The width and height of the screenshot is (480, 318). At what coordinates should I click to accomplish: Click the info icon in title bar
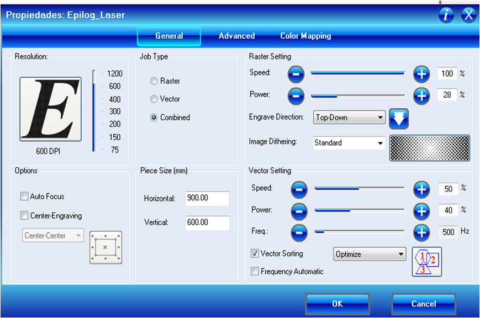(x=446, y=14)
